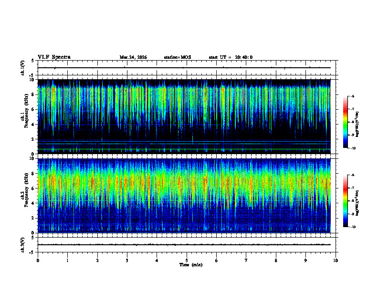Image resolution: width=378 pixels, height=292 pixels.
Task: Click the ch.1 waveform trace panel
Action: pyautogui.click(x=187, y=68)
